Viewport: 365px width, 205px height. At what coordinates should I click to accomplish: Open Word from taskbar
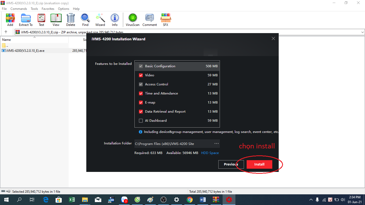203,200
